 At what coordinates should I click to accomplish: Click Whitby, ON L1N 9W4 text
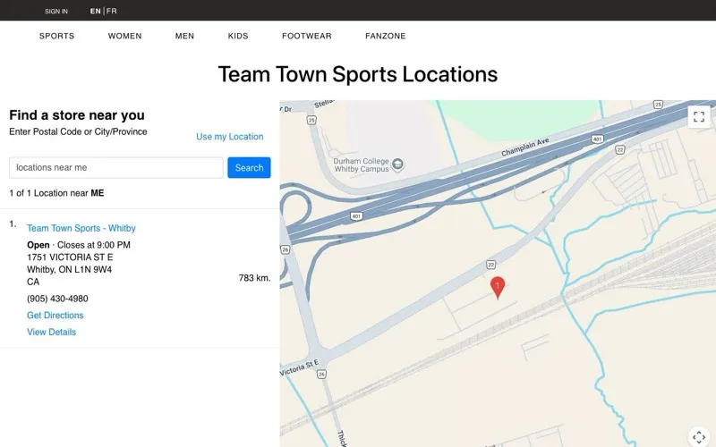[x=70, y=270]
